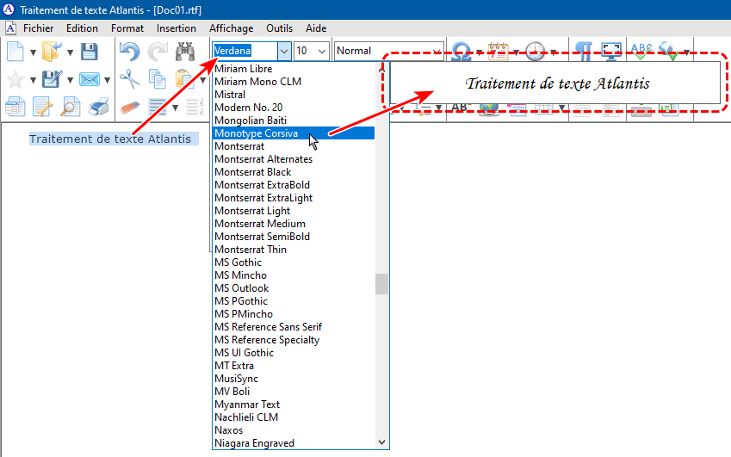Screen dimensions: 731x457
Task: Insert date using the calendar icon
Action: [498, 52]
